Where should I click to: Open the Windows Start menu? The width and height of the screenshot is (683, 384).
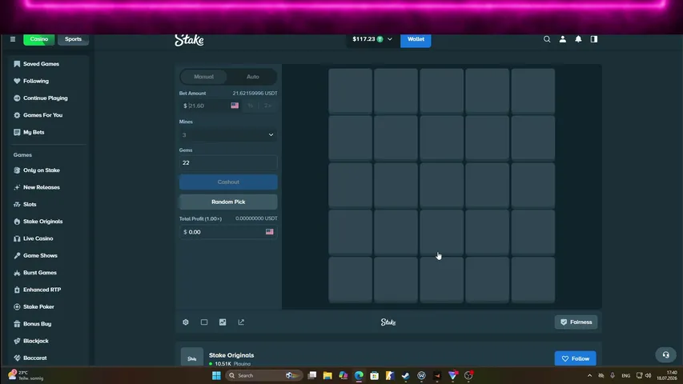[216, 375]
